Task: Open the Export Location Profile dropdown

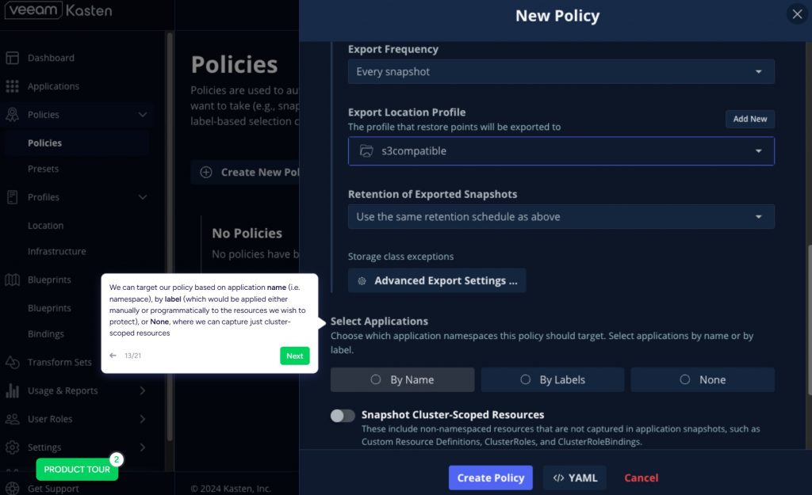Action: point(561,150)
